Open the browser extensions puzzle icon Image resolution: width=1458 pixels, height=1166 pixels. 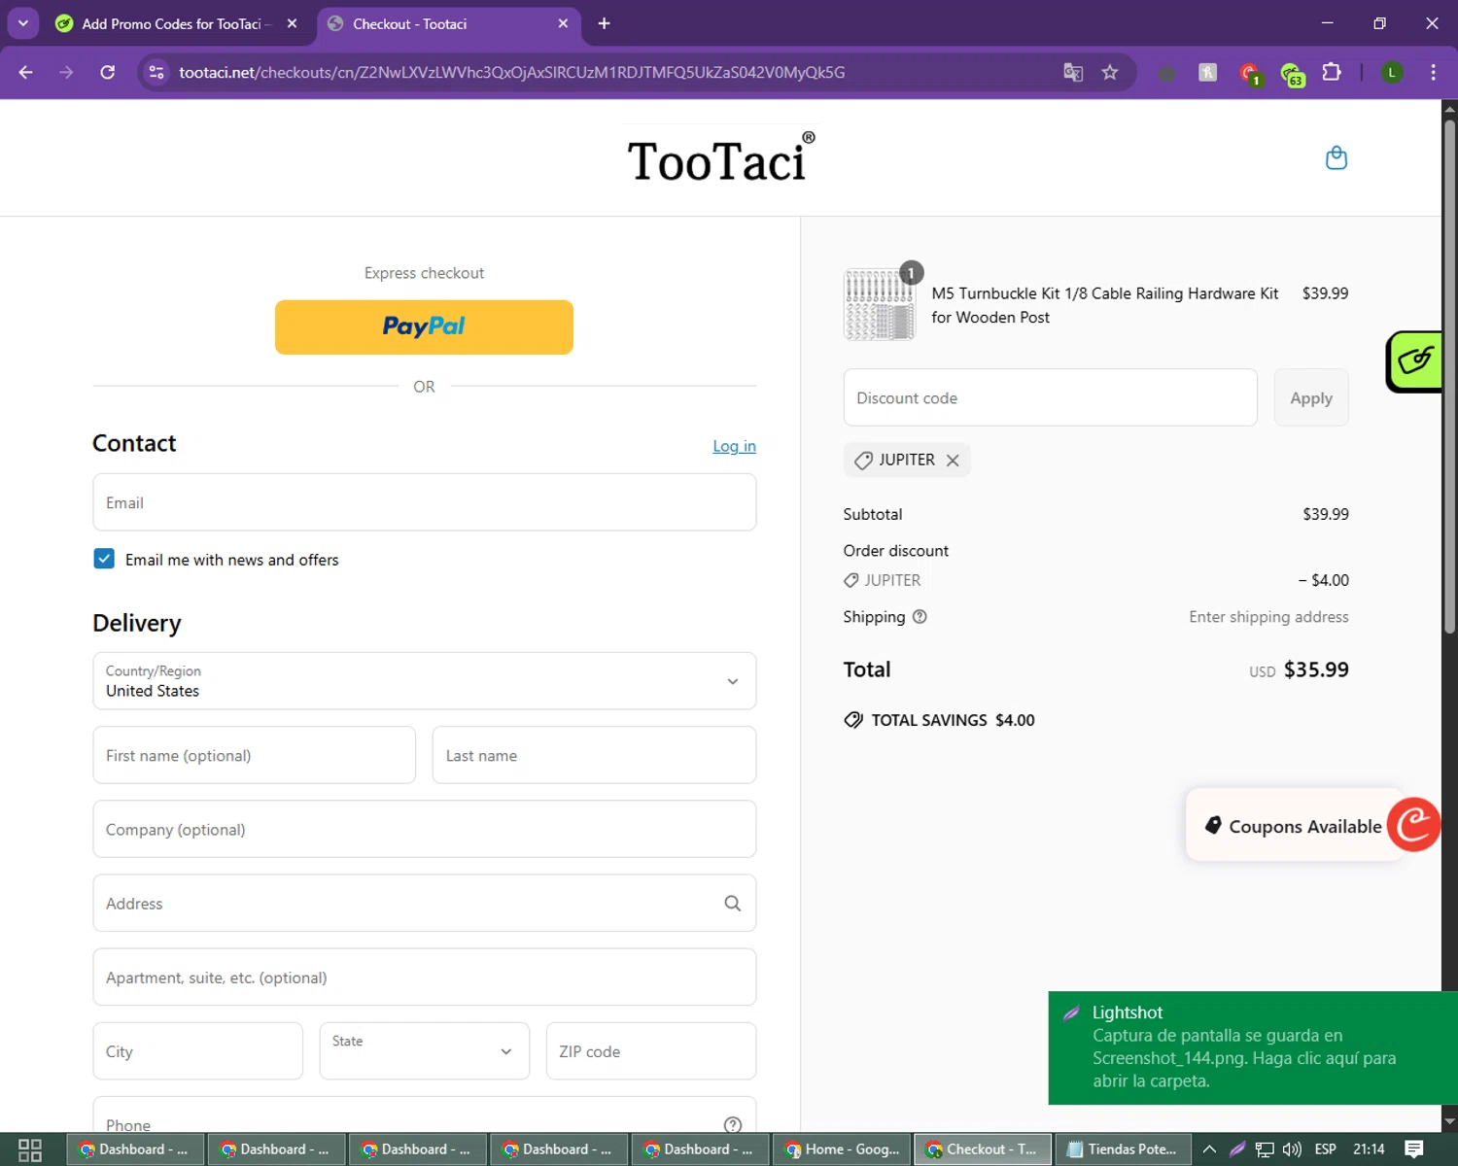(x=1332, y=72)
